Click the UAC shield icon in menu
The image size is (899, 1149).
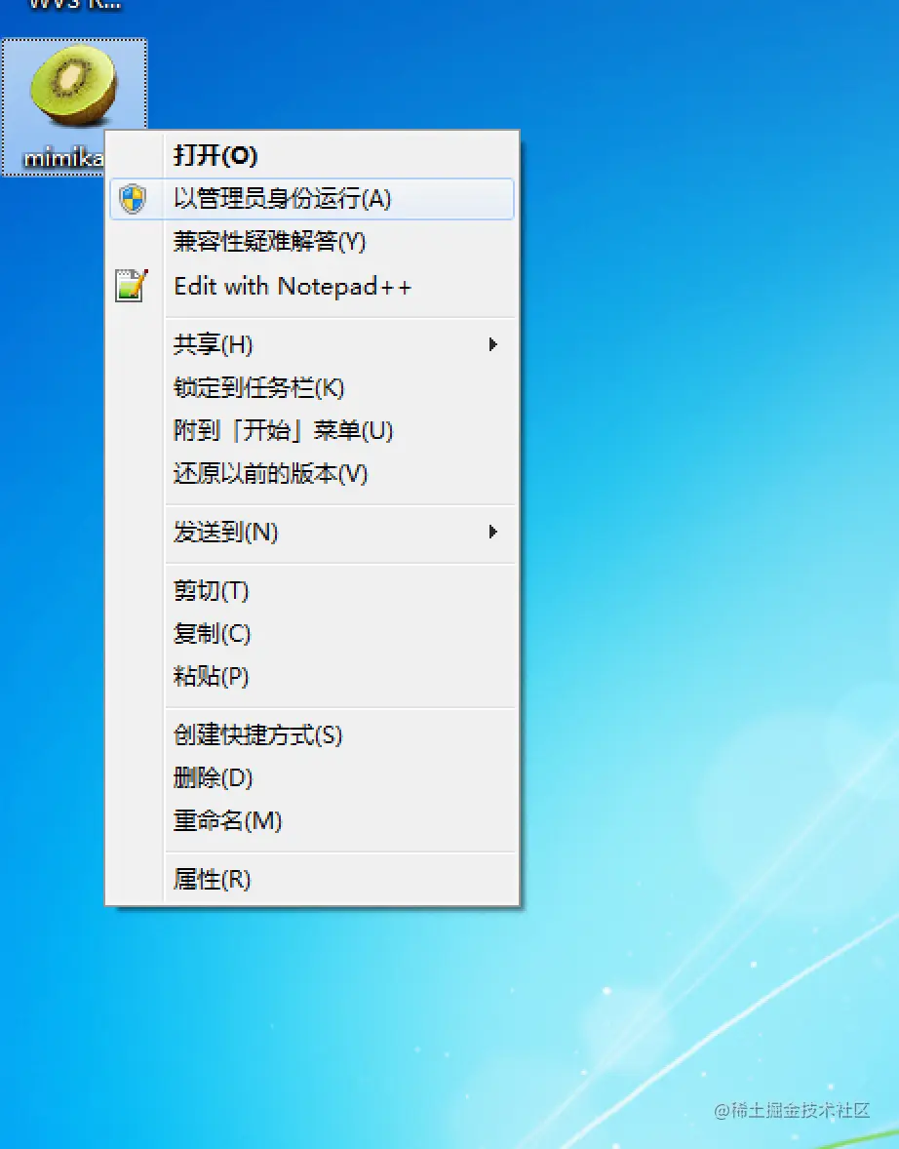[133, 199]
